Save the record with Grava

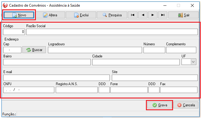(159, 105)
